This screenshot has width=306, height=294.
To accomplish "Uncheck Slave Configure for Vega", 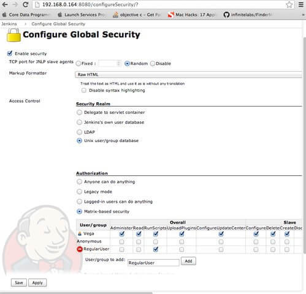I will coord(256,234).
